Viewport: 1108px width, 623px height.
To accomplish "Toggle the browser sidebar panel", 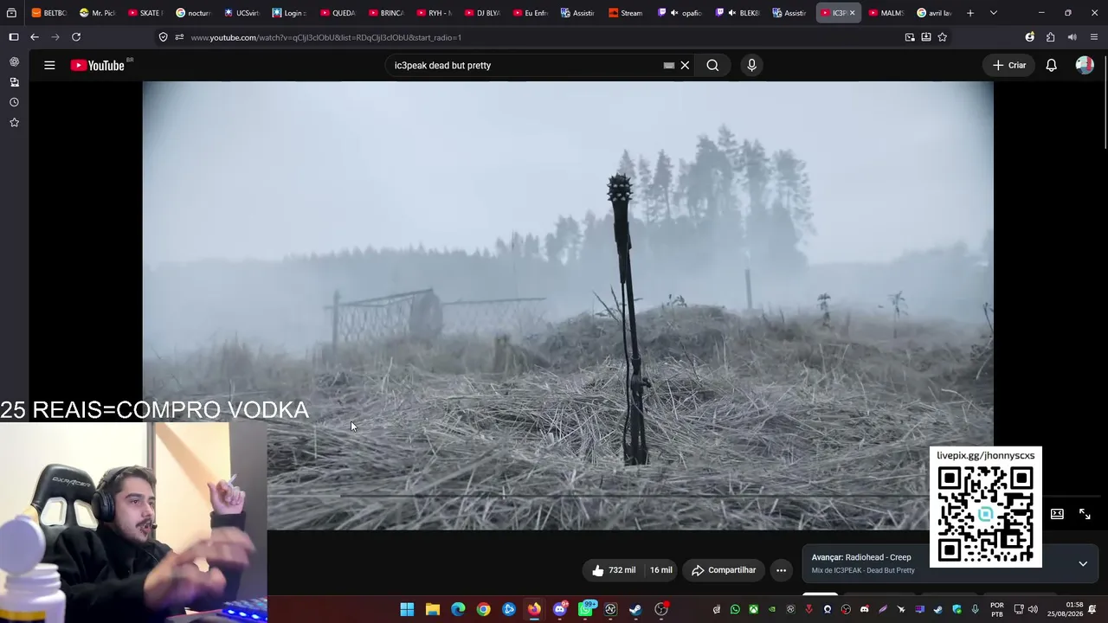I will tap(14, 37).
